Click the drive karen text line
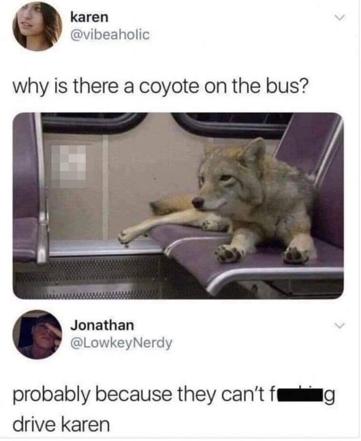 click(61, 424)
